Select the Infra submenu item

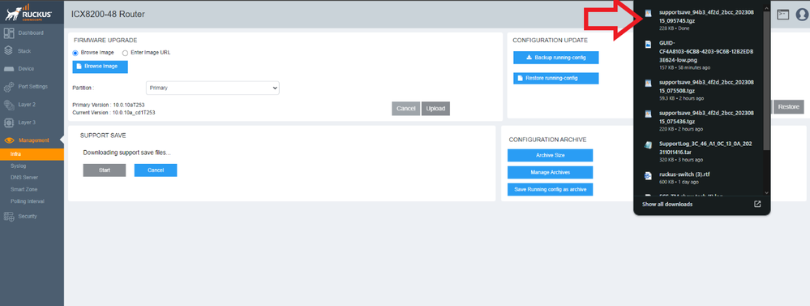point(32,154)
